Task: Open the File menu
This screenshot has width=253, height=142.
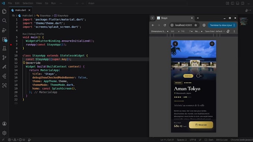Action: (x=10, y=3)
